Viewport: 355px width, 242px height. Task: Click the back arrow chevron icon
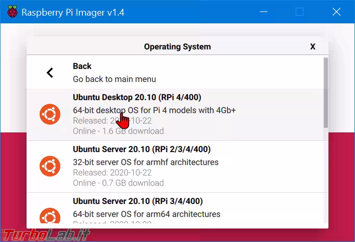[x=50, y=73]
